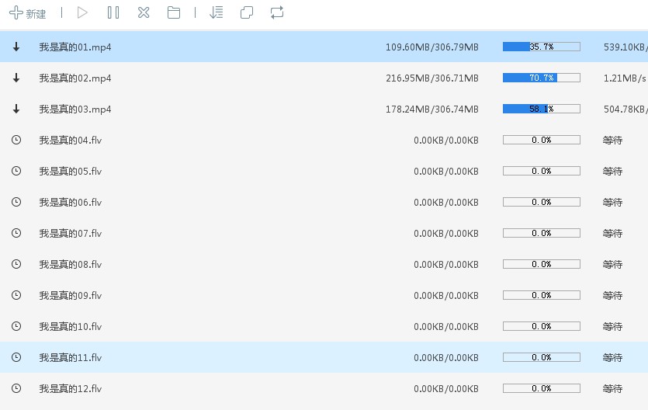Select file name 我是真的12.flv
This screenshot has width=648, height=410.
(71, 388)
